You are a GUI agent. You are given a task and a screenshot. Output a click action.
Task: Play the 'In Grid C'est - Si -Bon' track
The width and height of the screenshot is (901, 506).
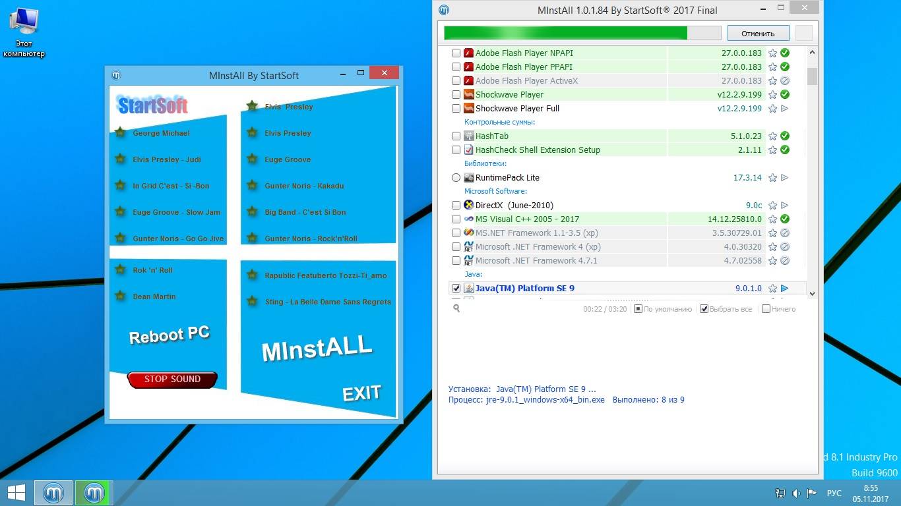171,185
